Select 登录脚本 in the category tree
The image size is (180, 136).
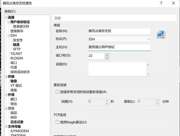tap(17, 31)
